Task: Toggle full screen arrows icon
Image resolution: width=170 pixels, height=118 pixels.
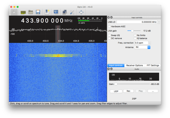Action: [x=81, y=12]
